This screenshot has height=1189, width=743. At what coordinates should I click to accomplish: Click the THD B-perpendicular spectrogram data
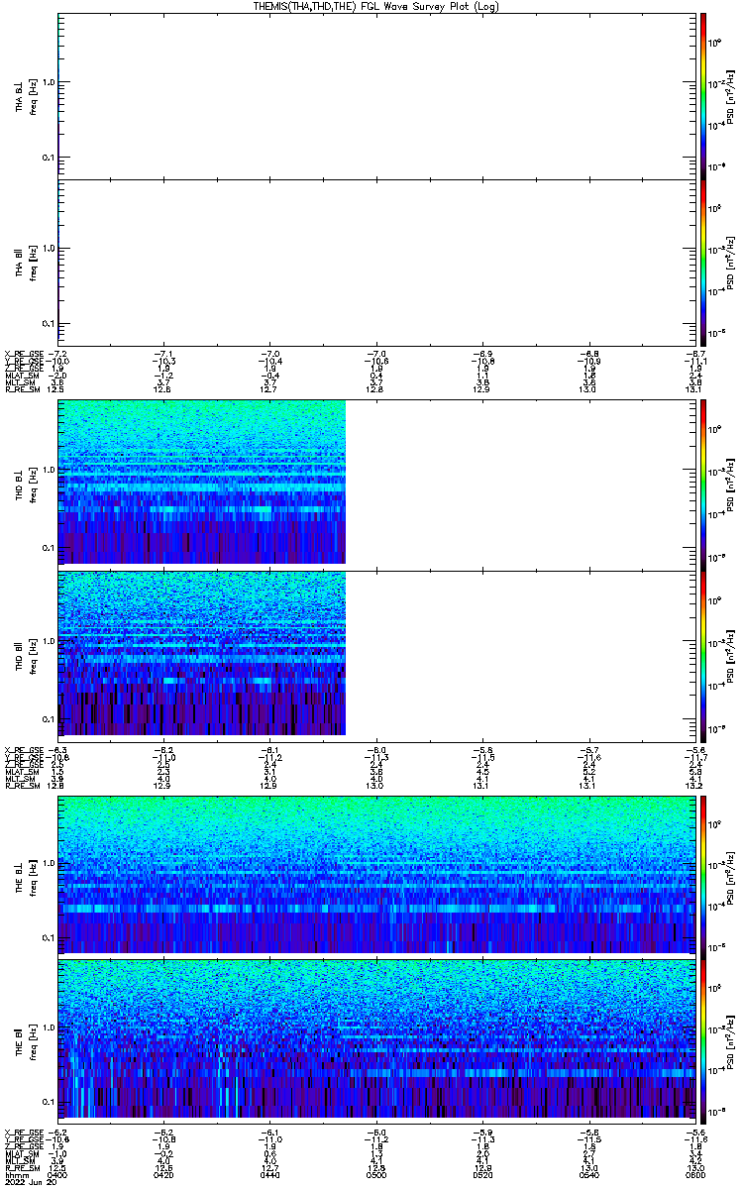pyautogui.click(x=202, y=482)
